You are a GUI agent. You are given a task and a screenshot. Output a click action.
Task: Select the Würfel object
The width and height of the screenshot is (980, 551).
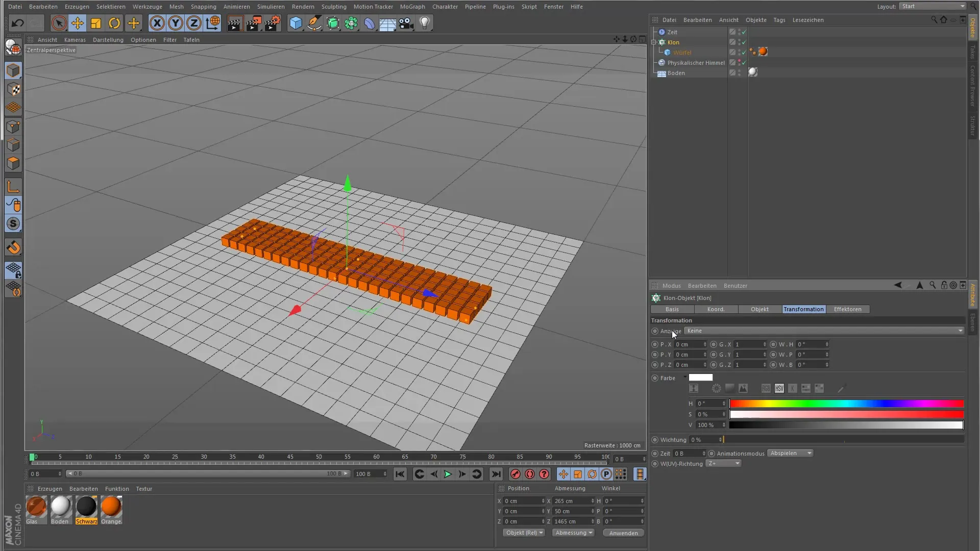coord(682,53)
